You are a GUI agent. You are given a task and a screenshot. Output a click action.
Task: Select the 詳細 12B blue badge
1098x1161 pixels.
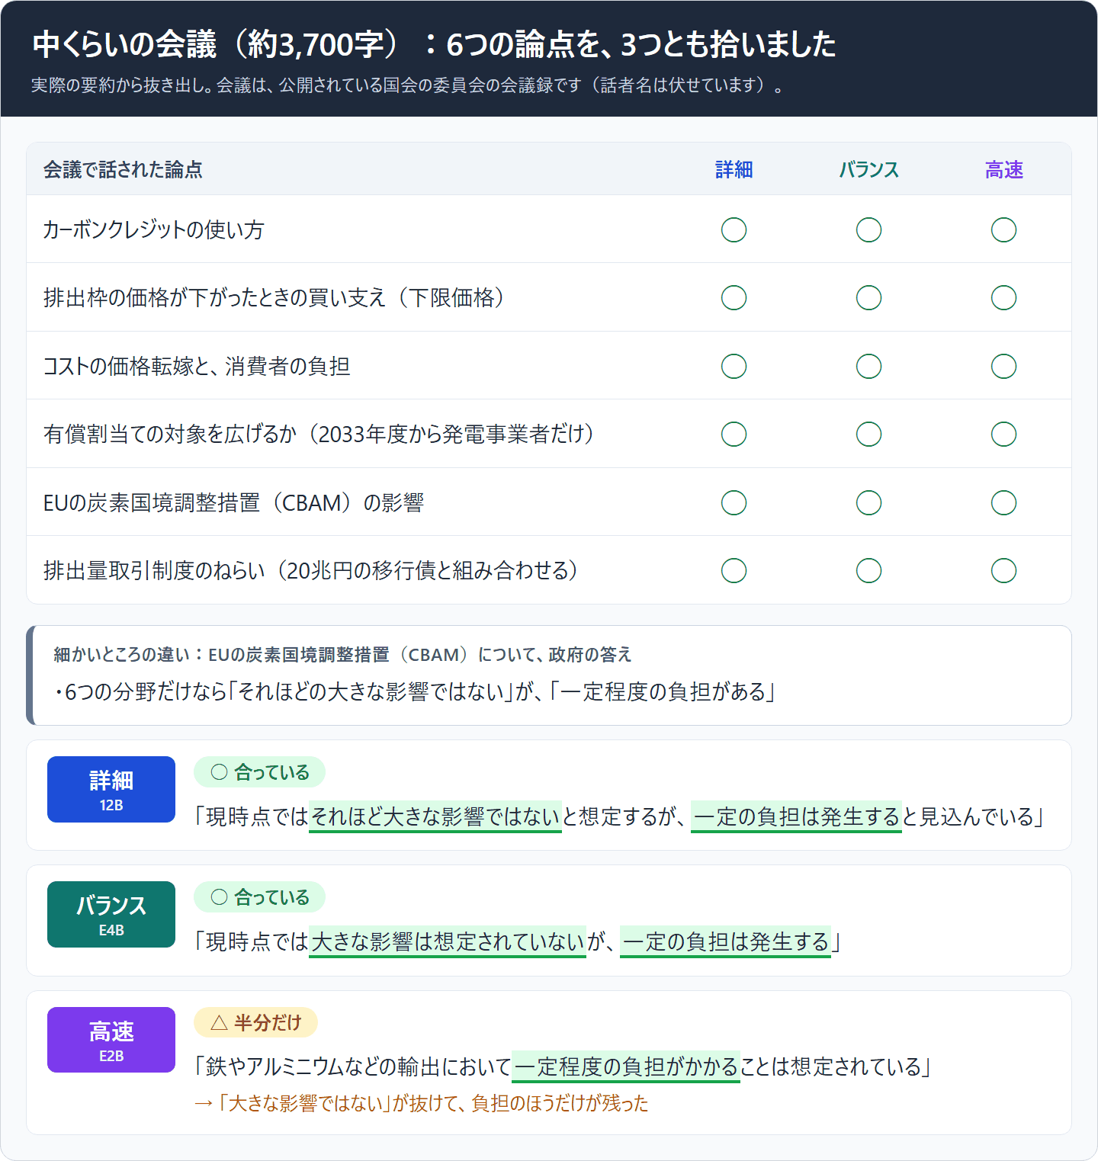tap(111, 789)
